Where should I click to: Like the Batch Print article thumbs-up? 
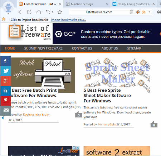pos(79,115)
